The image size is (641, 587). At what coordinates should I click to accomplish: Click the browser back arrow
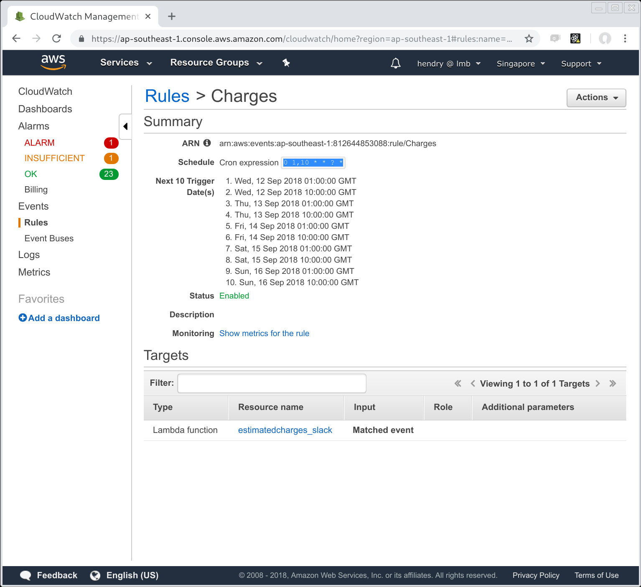(16, 38)
